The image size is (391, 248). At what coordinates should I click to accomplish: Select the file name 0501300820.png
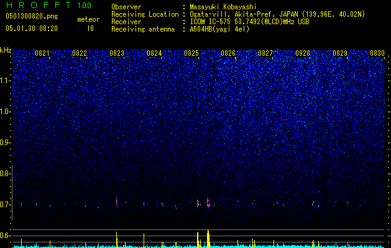32,16
